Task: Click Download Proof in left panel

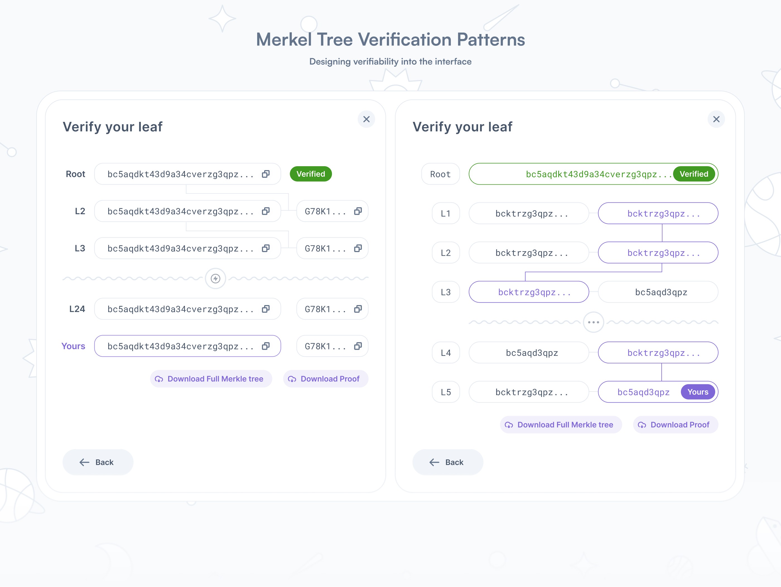Action: tap(326, 379)
